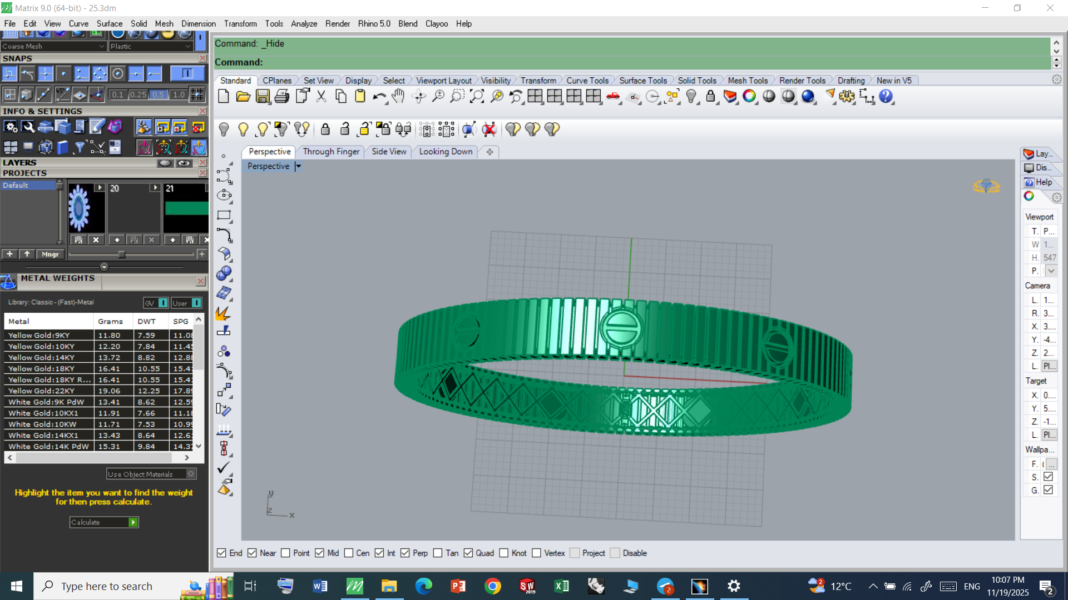1068x600 pixels.
Task: Uncheck the Quad osnap checkbox
Action: pos(468,553)
